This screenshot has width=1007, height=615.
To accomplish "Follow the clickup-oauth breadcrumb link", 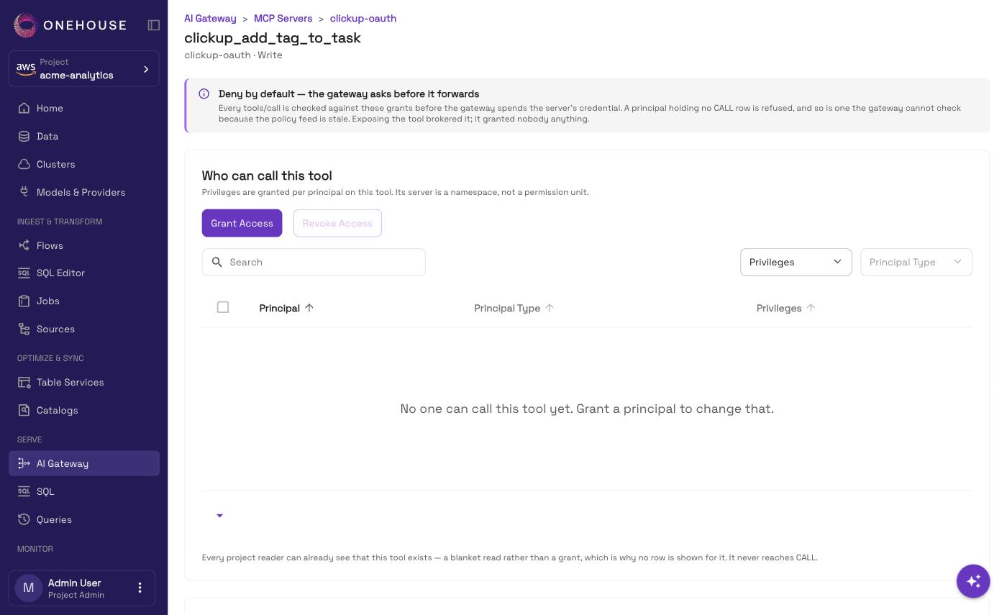I will click(x=363, y=18).
